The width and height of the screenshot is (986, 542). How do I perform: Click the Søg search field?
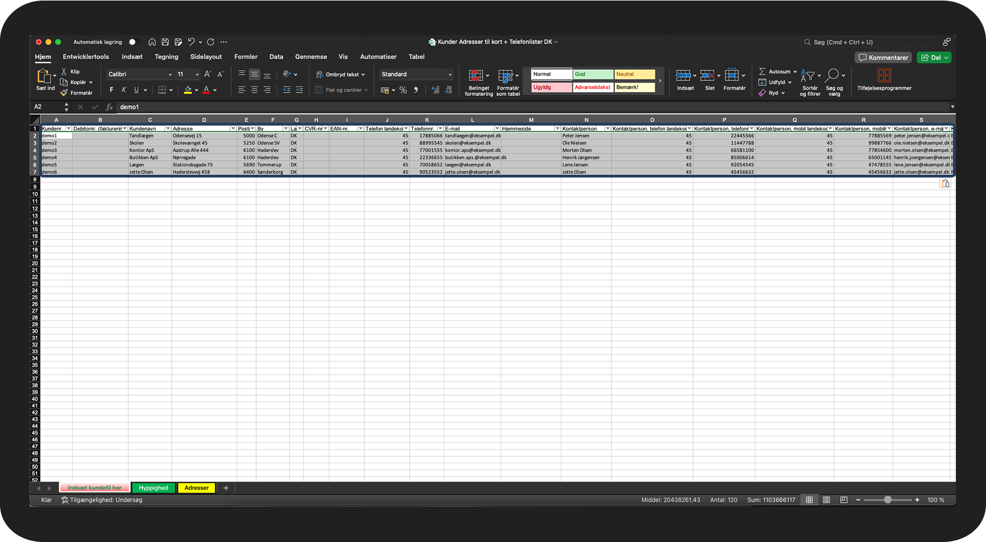(x=868, y=42)
